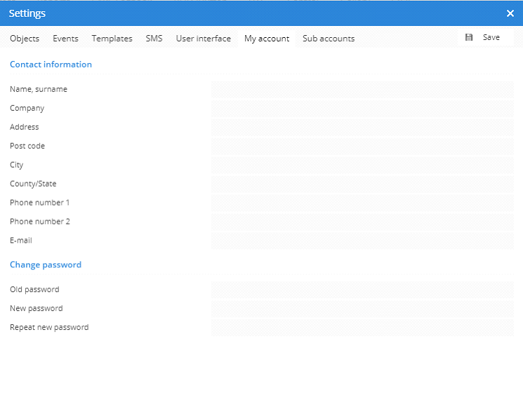Click the Phone number 1 field

point(362,203)
